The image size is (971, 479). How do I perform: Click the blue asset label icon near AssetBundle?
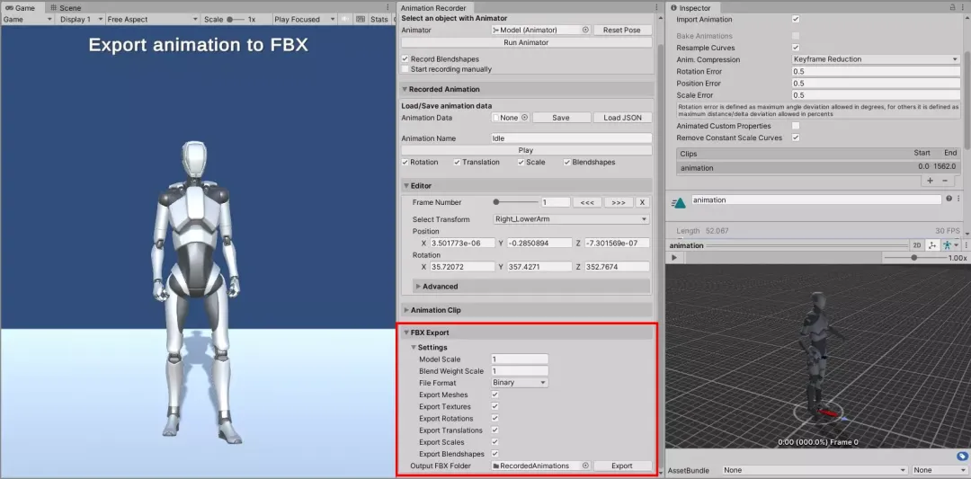[x=962, y=457]
